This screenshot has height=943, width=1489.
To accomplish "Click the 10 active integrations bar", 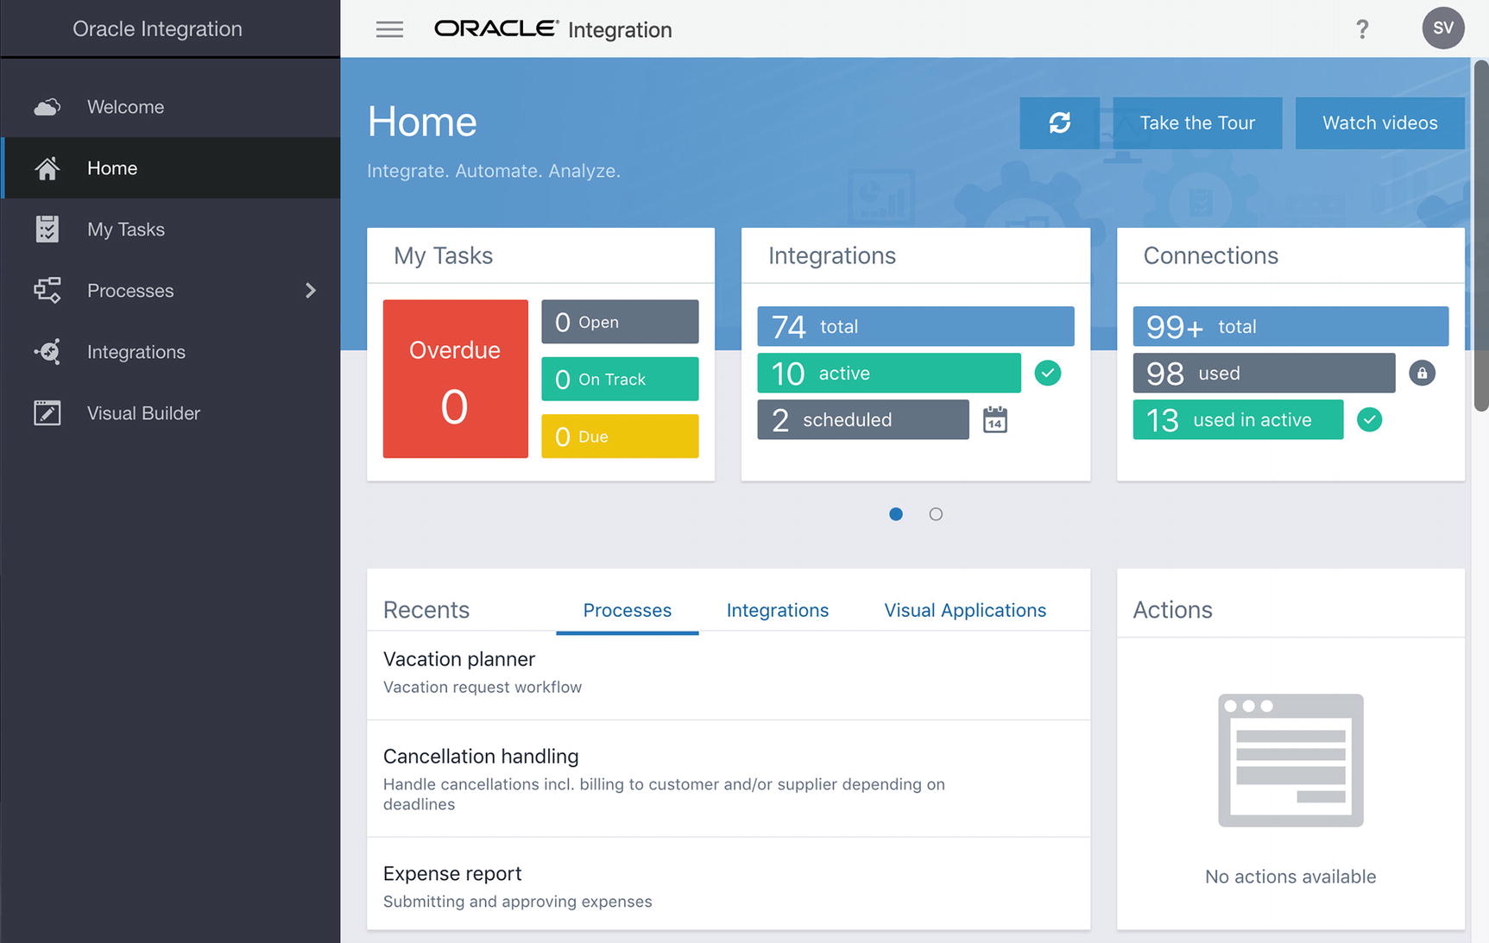I will pos(889,373).
